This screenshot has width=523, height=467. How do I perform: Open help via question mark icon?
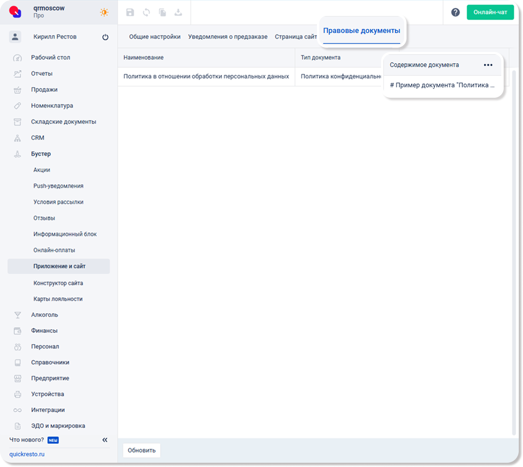(455, 13)
